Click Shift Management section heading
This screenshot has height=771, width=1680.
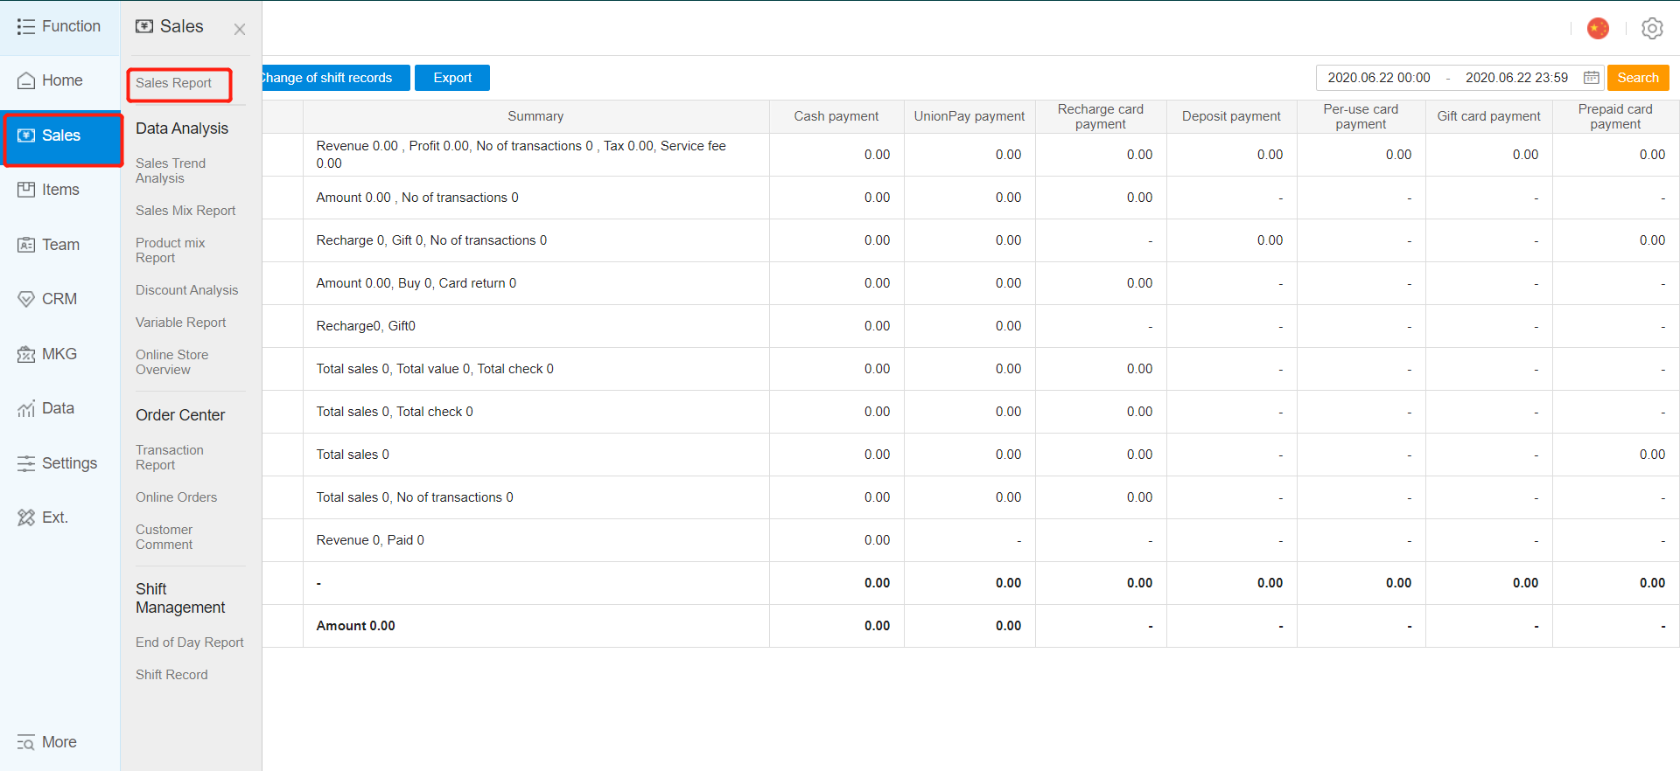(180, 598)
